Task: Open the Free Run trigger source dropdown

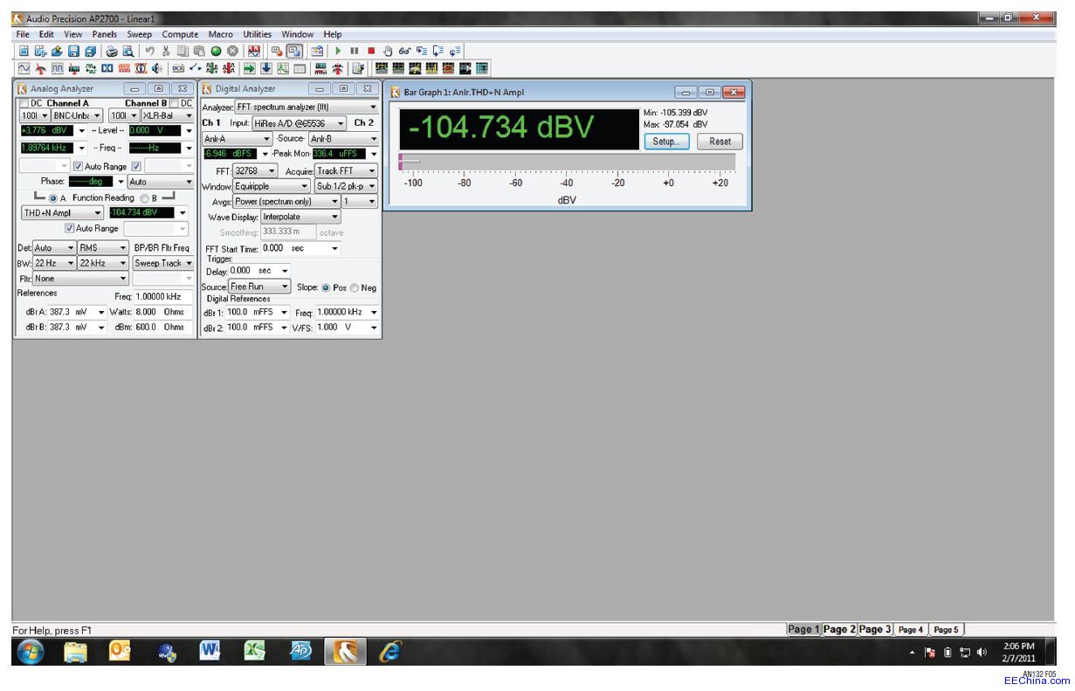Action: point(258,287)
